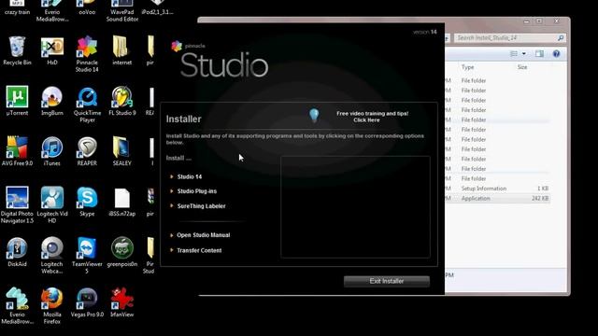Click the Explorer change view icon

tap(514, 54)
